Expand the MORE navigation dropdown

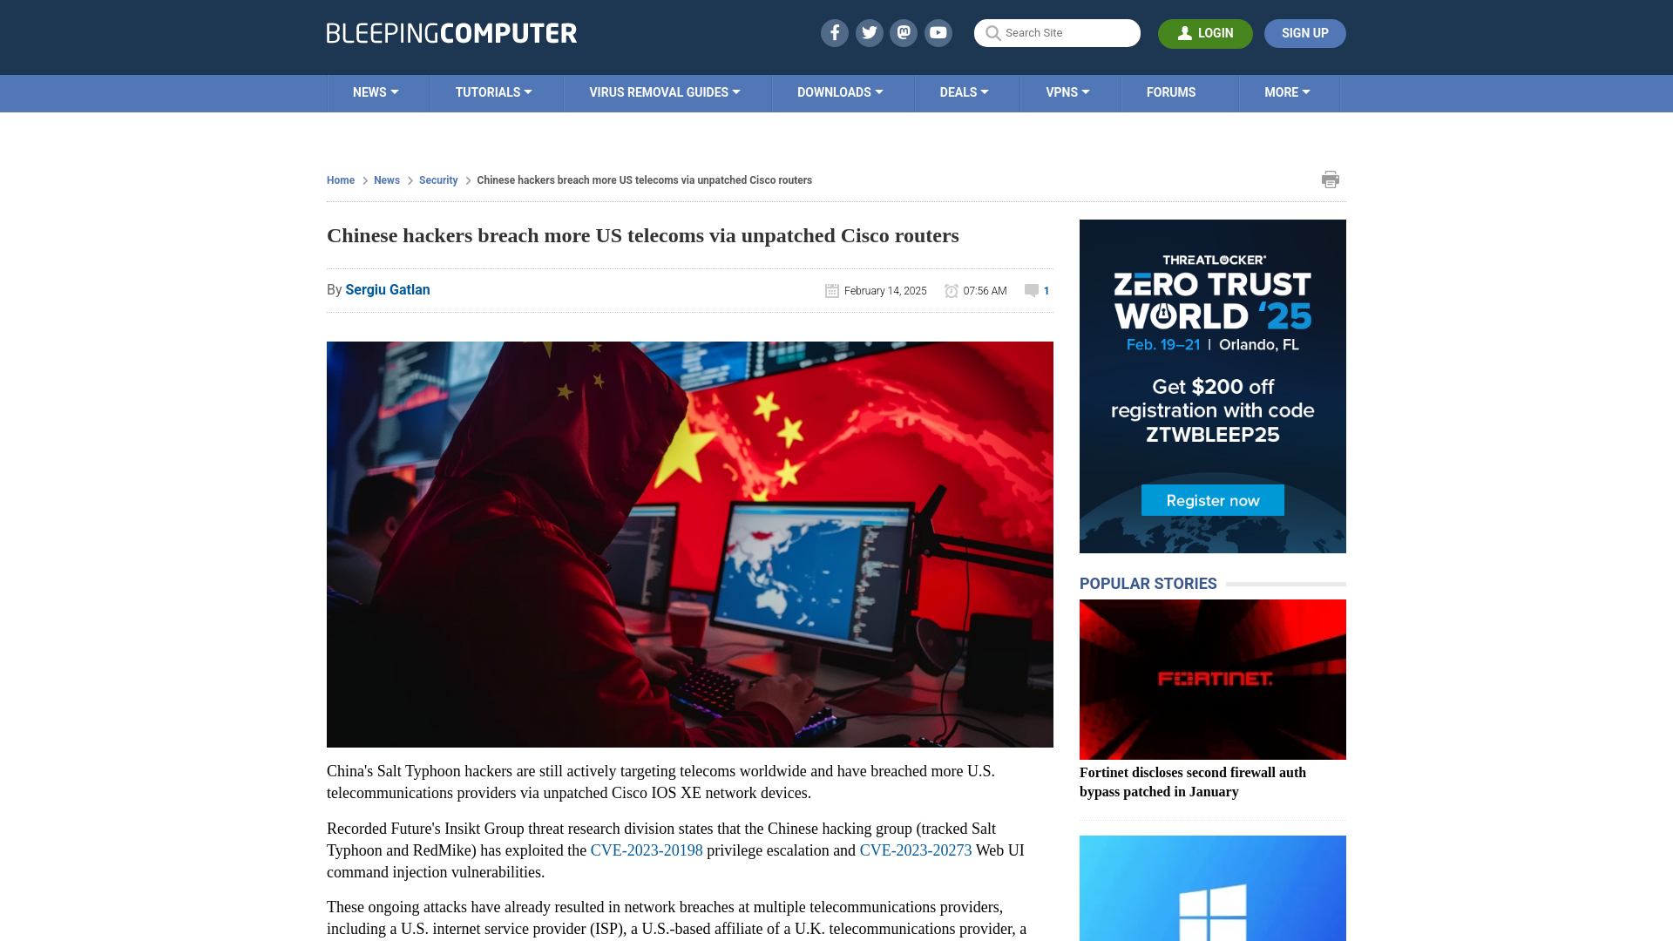coord(1287,91)
